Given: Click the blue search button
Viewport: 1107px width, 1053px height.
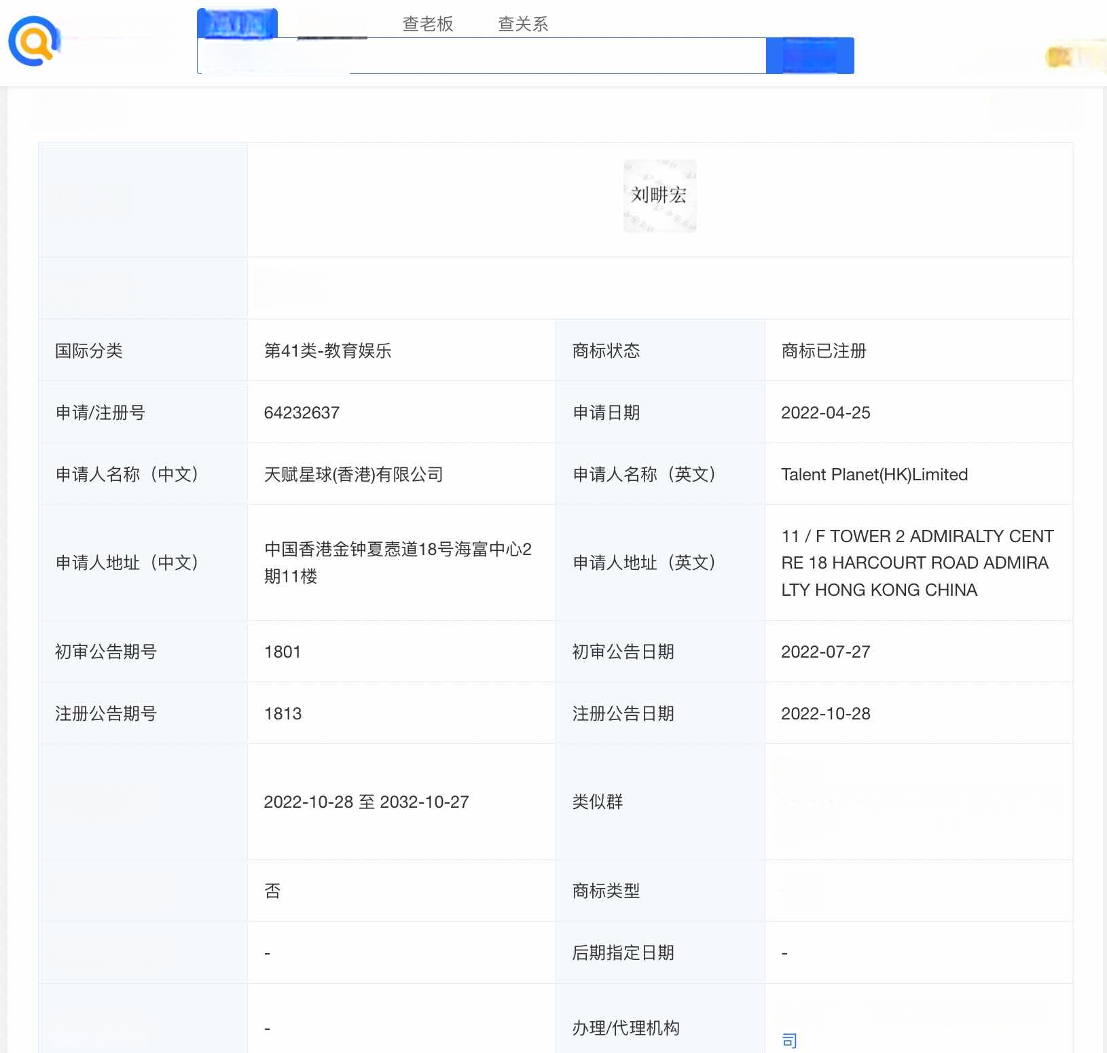Looking at the screenshot, I should click(810, 56).
